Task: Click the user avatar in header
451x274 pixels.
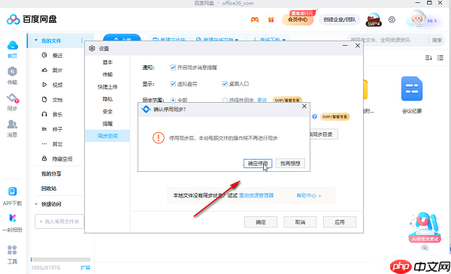Action: [416, 18]
